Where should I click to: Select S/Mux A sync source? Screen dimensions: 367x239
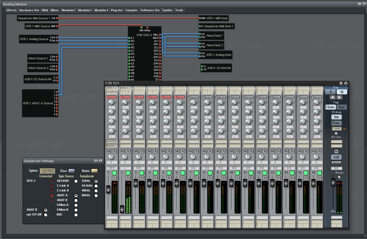click(76, 205)
